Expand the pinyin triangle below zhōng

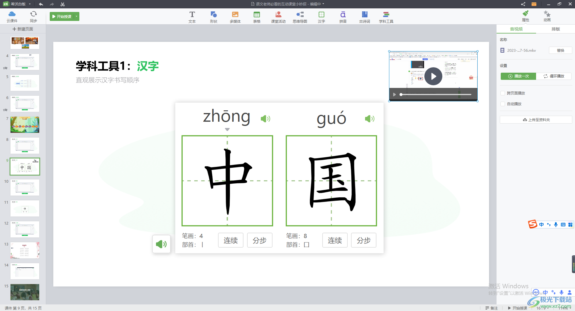point(227,129)
